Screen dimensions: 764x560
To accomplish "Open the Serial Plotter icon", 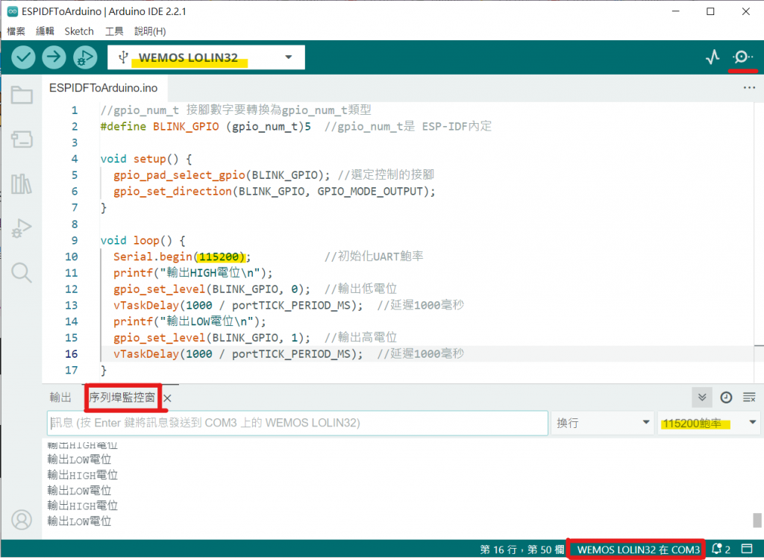I will [x=713, y=57].
